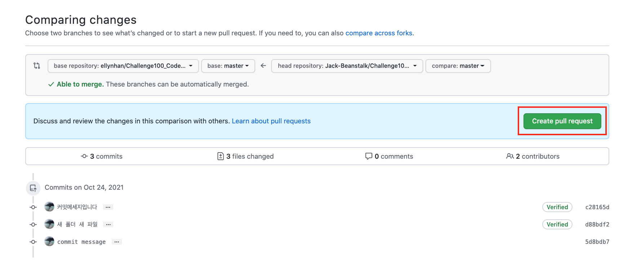Screen dimensions: 641x264
Task: Click the green Able to merge checkmark
Action: tap(51, 84)
